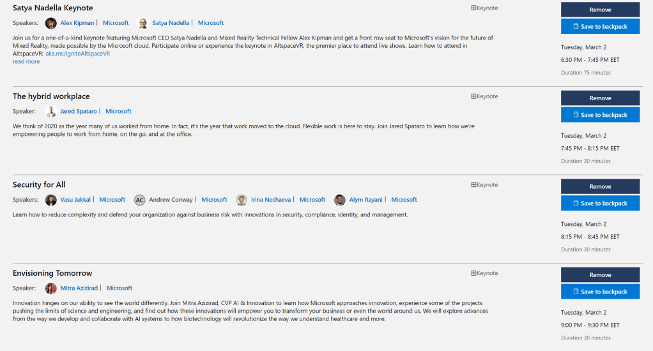Image resolution: width=653 pixels, height=351 pixels.
Task: Open the aka.ms/IgniteAltspaceVR link
Action: (78, 54)
